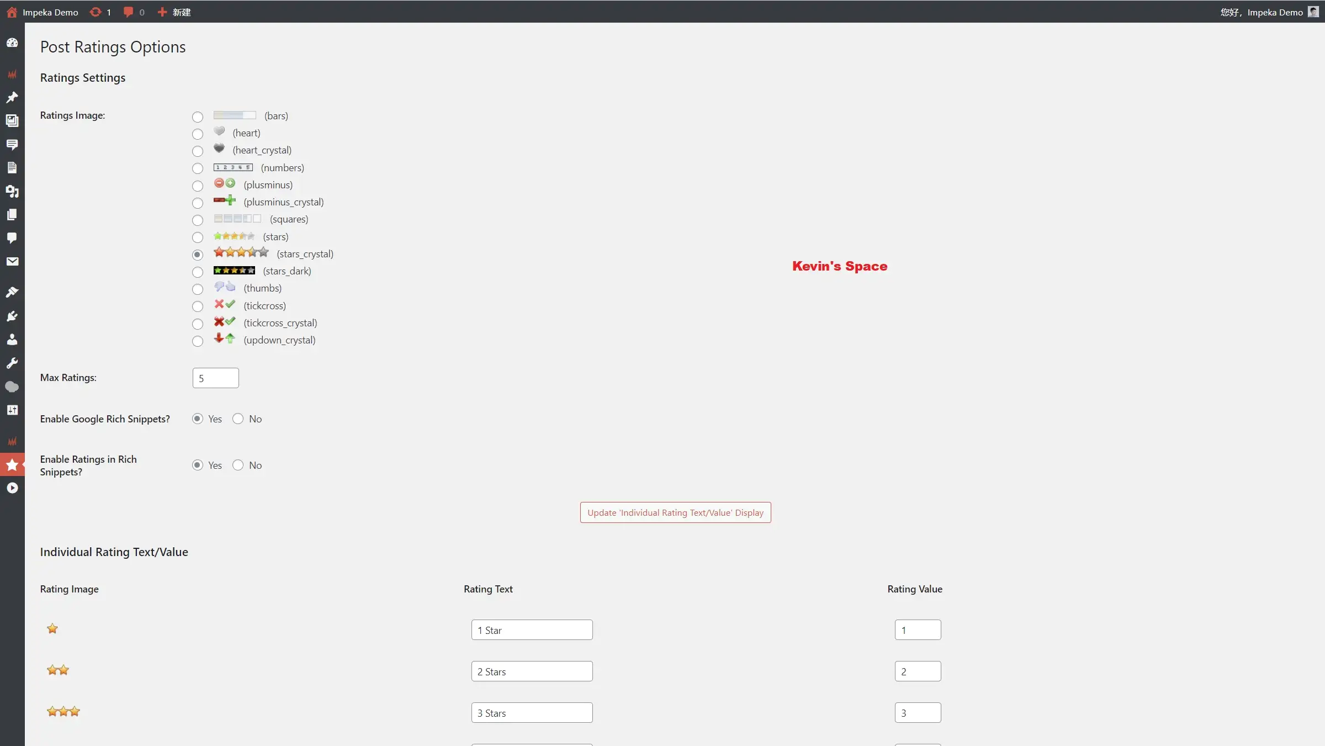Image resolution: width=1325 pixels, height=746 pixels.
Task: Choose the thumbs ratings image option
Action: click(x=198, y=289)
